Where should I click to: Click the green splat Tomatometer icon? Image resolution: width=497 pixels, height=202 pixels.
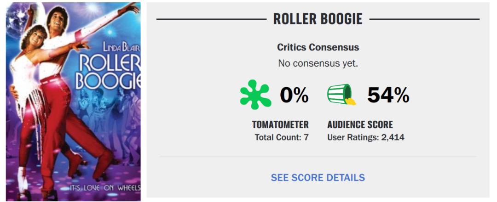256,94
